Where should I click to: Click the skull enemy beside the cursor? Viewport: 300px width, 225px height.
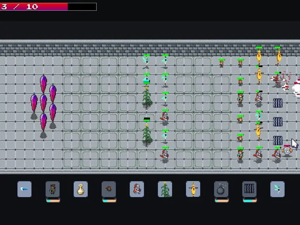(x=287, y=151)
